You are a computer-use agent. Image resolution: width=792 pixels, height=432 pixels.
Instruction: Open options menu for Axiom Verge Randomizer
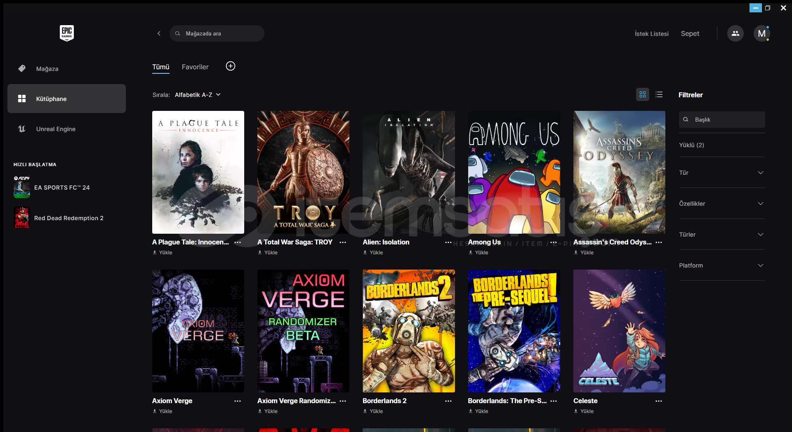343,401
